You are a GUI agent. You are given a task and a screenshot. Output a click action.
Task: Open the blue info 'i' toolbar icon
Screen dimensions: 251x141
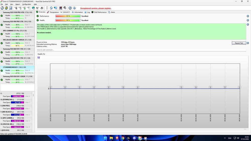pos(74,8)
